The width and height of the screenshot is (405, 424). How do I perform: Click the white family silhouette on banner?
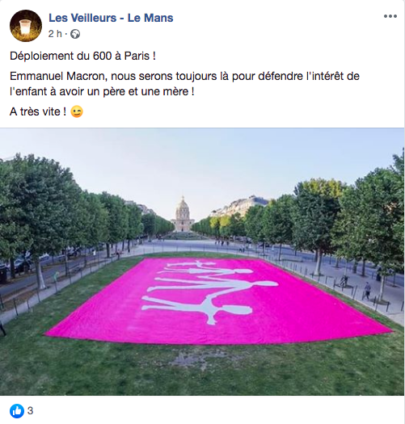click(210, 292)
